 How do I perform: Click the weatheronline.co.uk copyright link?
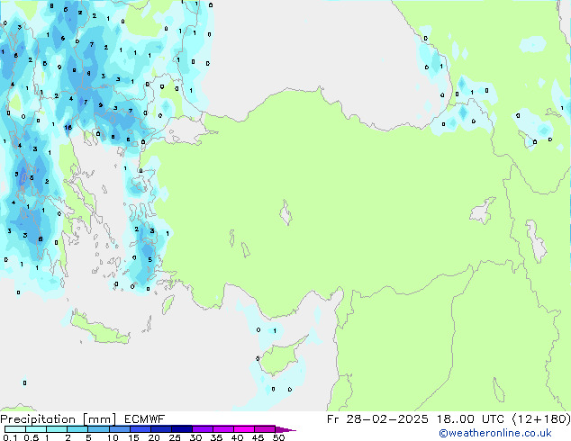[x=495, y=433]
